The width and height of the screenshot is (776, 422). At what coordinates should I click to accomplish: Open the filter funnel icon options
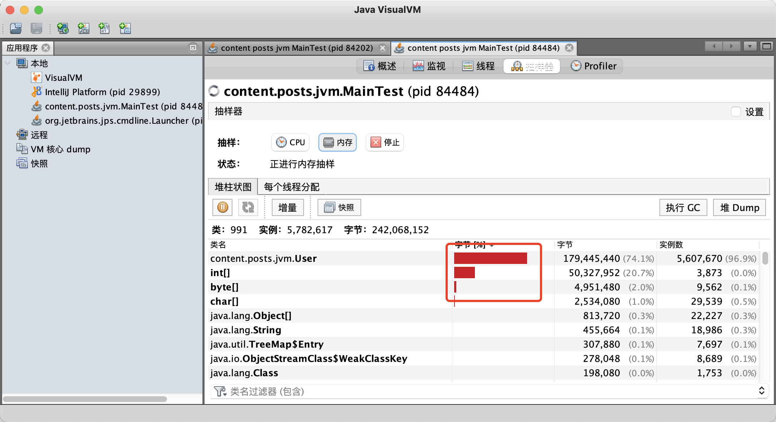[220, 391]
